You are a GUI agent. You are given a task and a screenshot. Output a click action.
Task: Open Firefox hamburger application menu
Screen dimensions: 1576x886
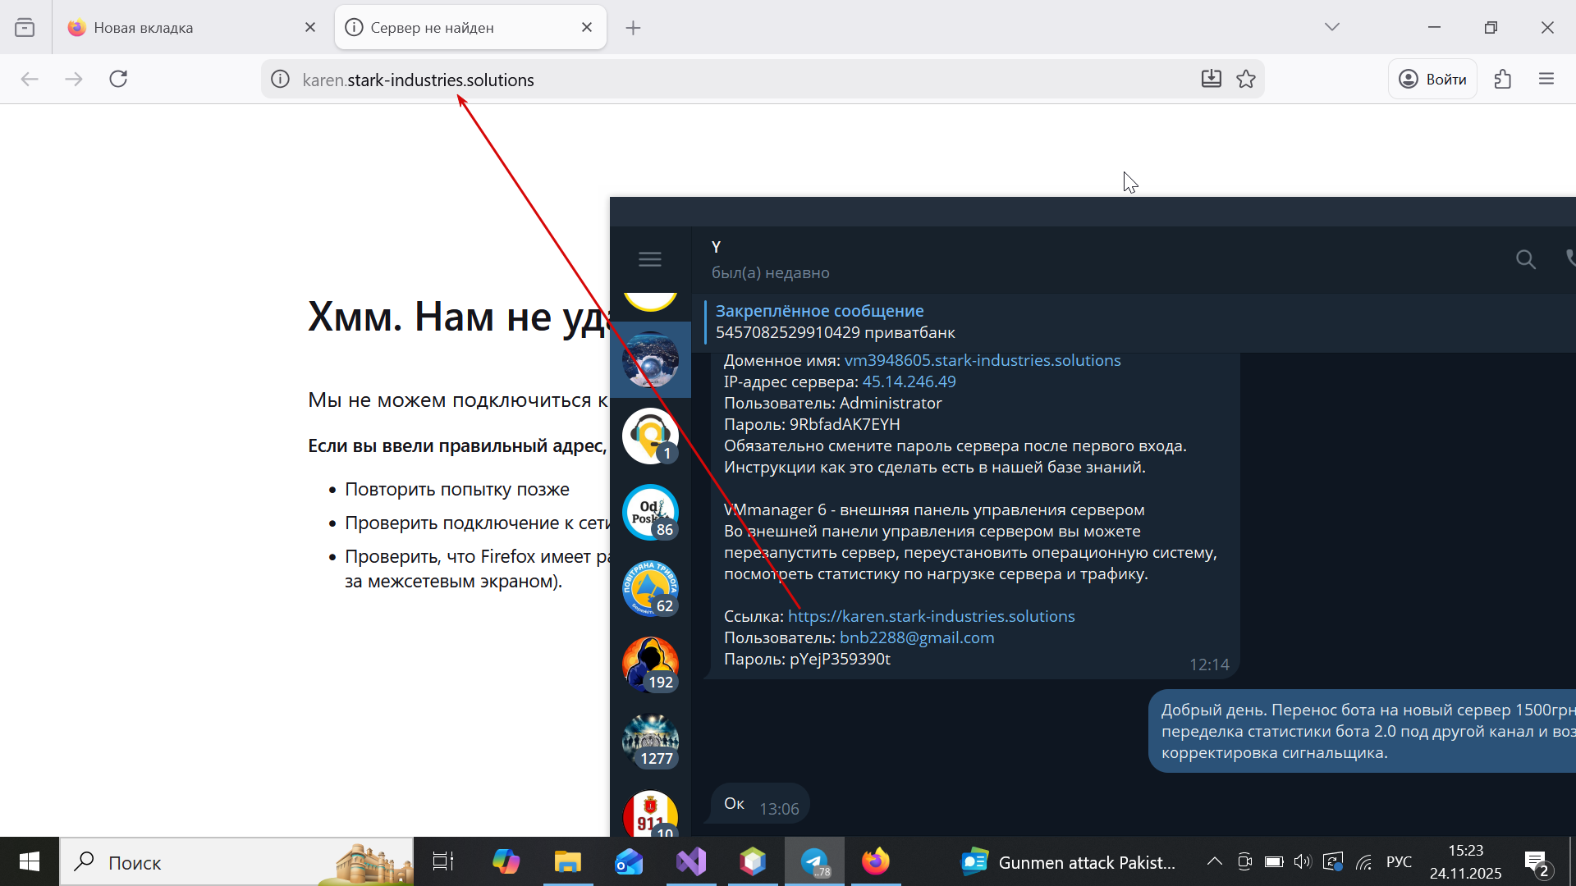(x=1546, y=79)
